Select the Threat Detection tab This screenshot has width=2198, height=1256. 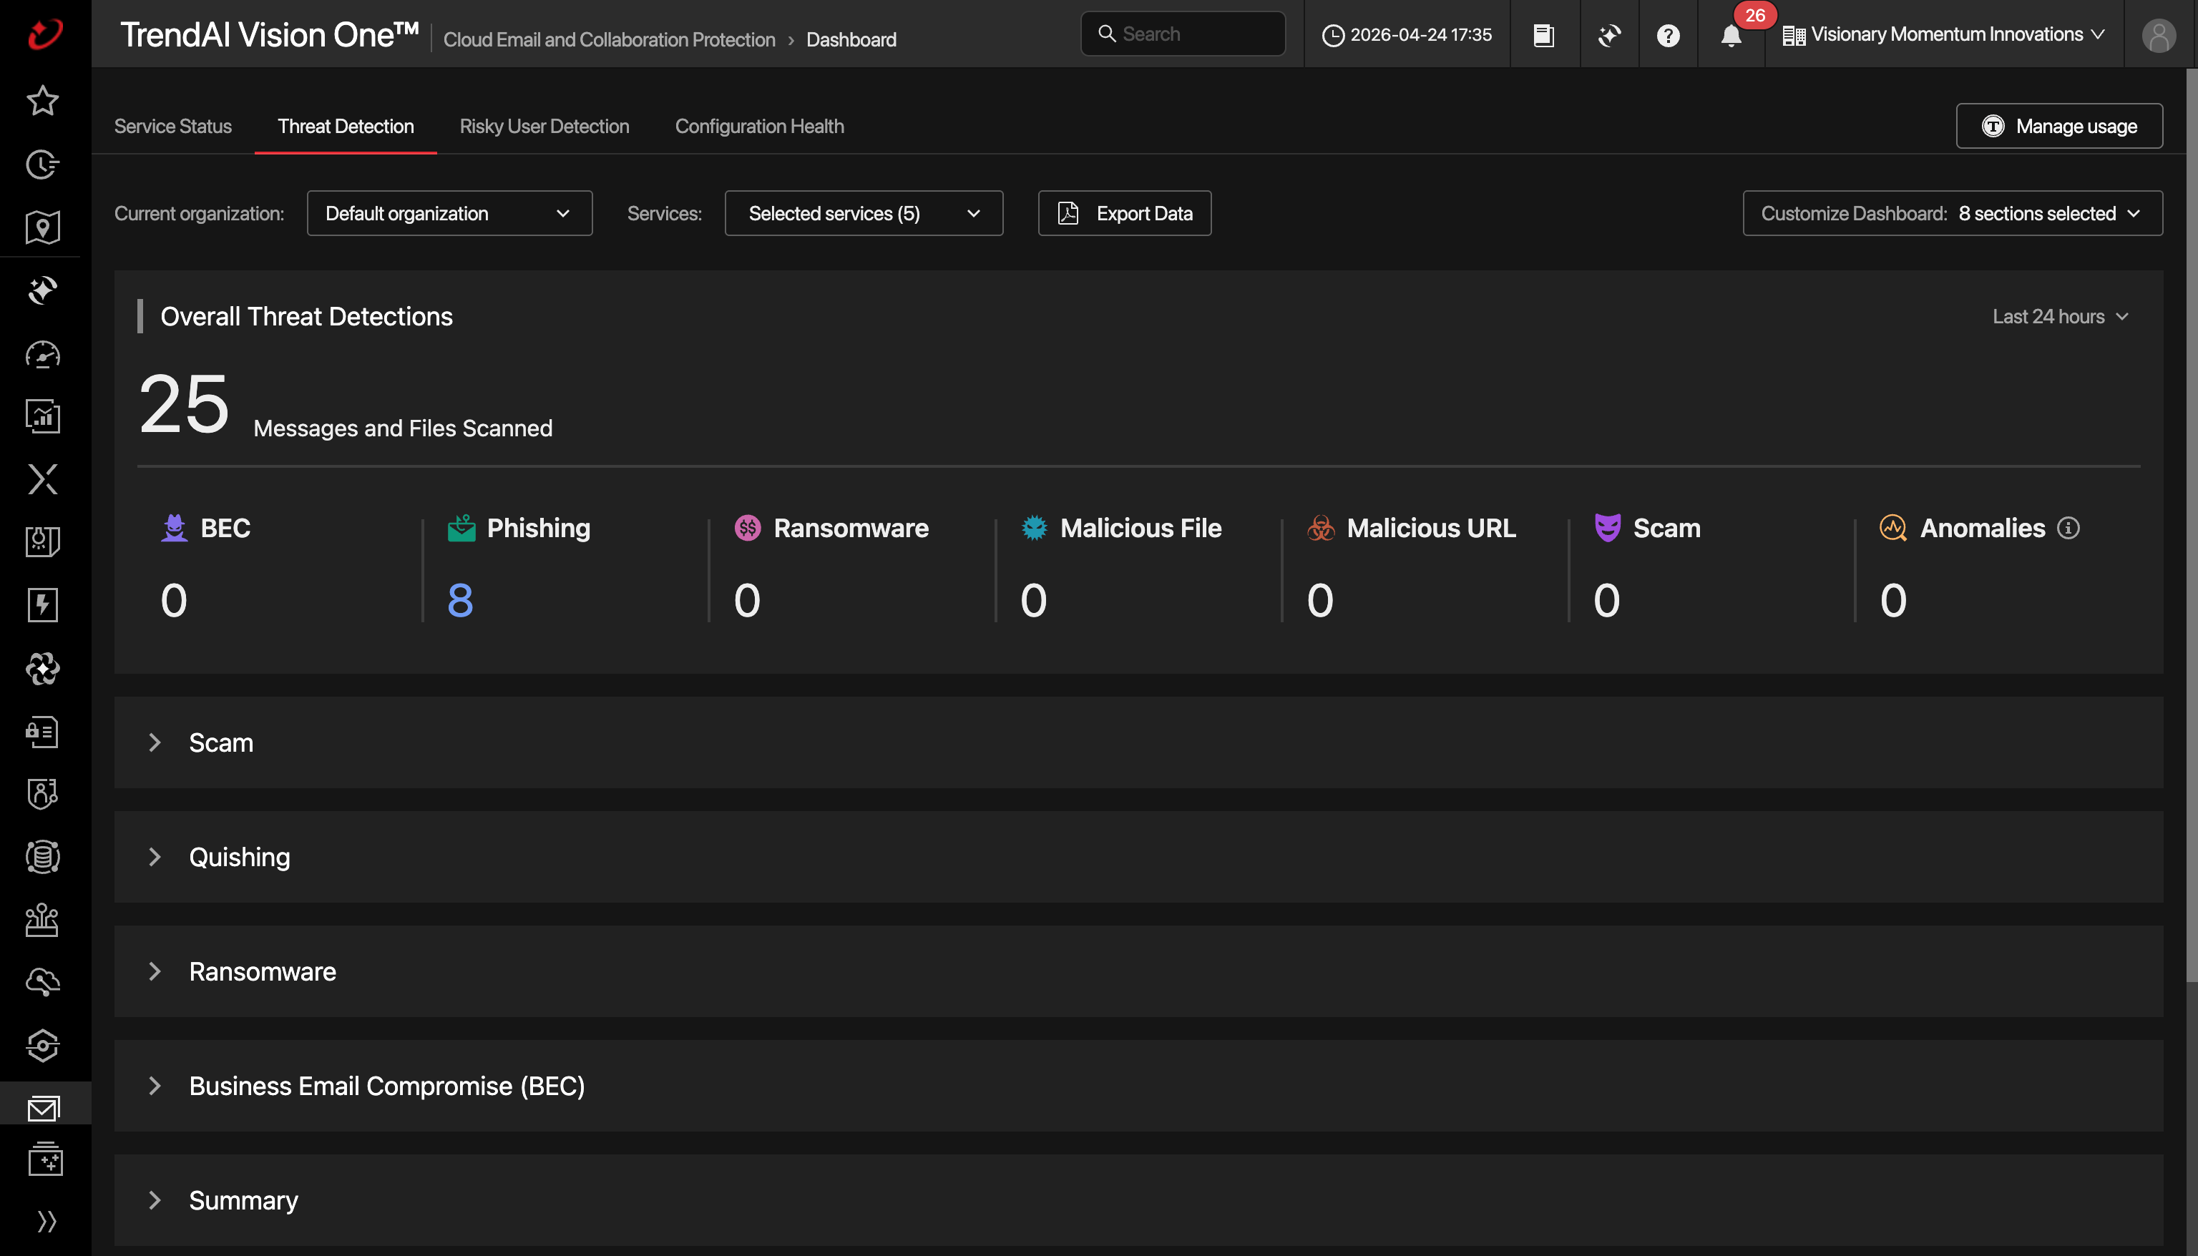tap(346, 126)
